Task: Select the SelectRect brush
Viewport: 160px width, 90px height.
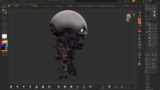Action: click(x=134, y=87)
